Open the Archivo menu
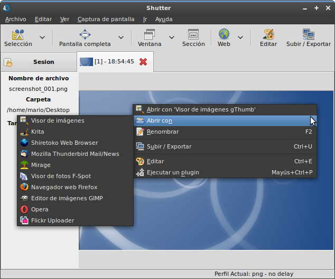Image resolution: width=335 pixels, height=279 pixels. click(15, 19)
